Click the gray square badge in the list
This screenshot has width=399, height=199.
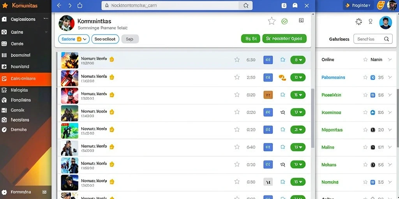point(268,182)
